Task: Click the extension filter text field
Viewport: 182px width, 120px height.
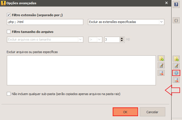Action: [x=45, y=22]
